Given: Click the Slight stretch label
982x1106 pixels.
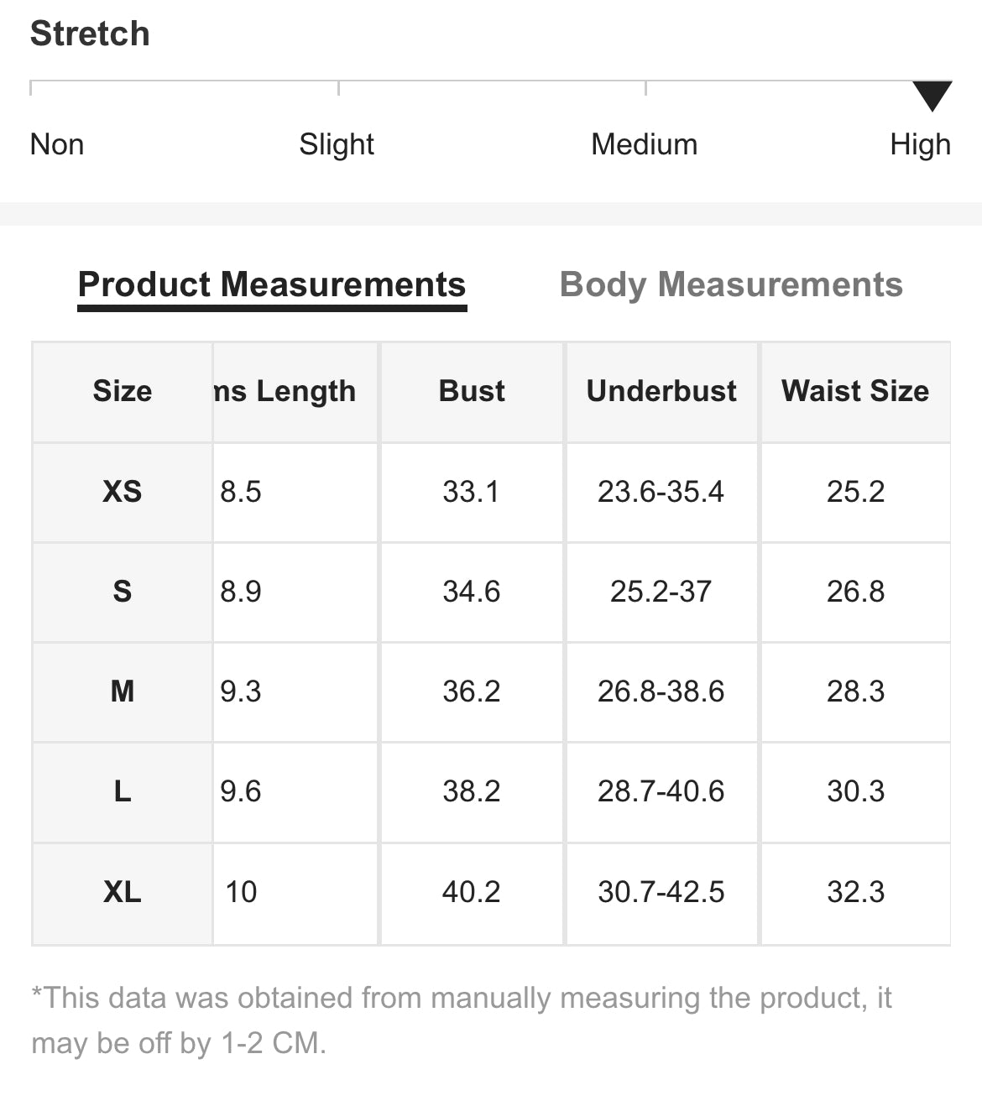Looking at the screenshot, I should (x=336, y=144).
